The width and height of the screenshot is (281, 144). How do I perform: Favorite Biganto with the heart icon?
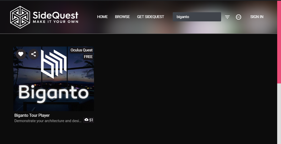coord(21,54)
